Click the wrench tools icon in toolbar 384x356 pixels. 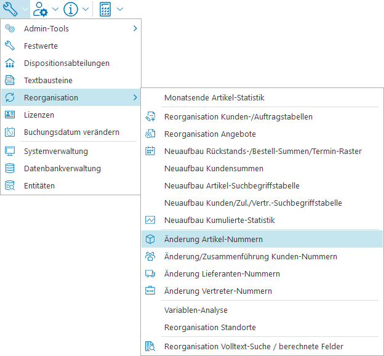(10, 9)
